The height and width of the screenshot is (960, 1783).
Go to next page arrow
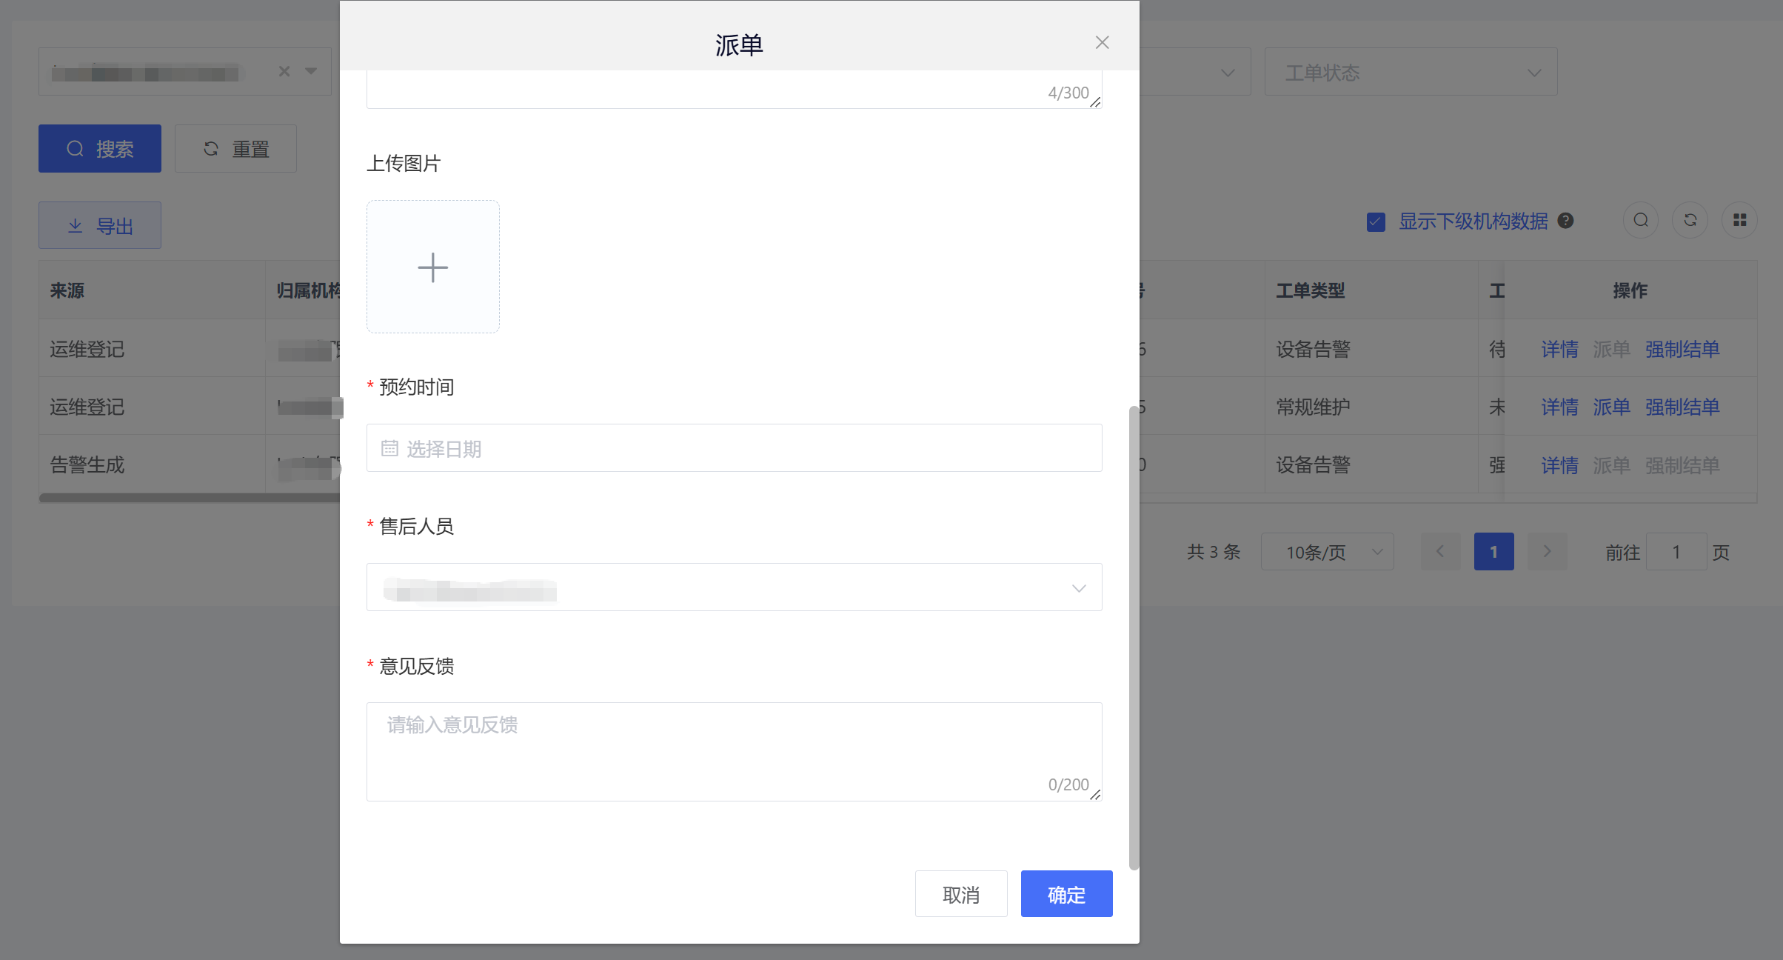pyautogui.click(x=1547, y=552)
